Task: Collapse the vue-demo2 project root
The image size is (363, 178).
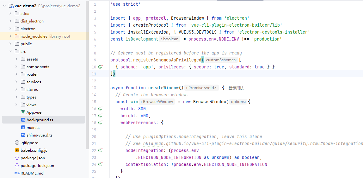Action: [x=4, y=6]
